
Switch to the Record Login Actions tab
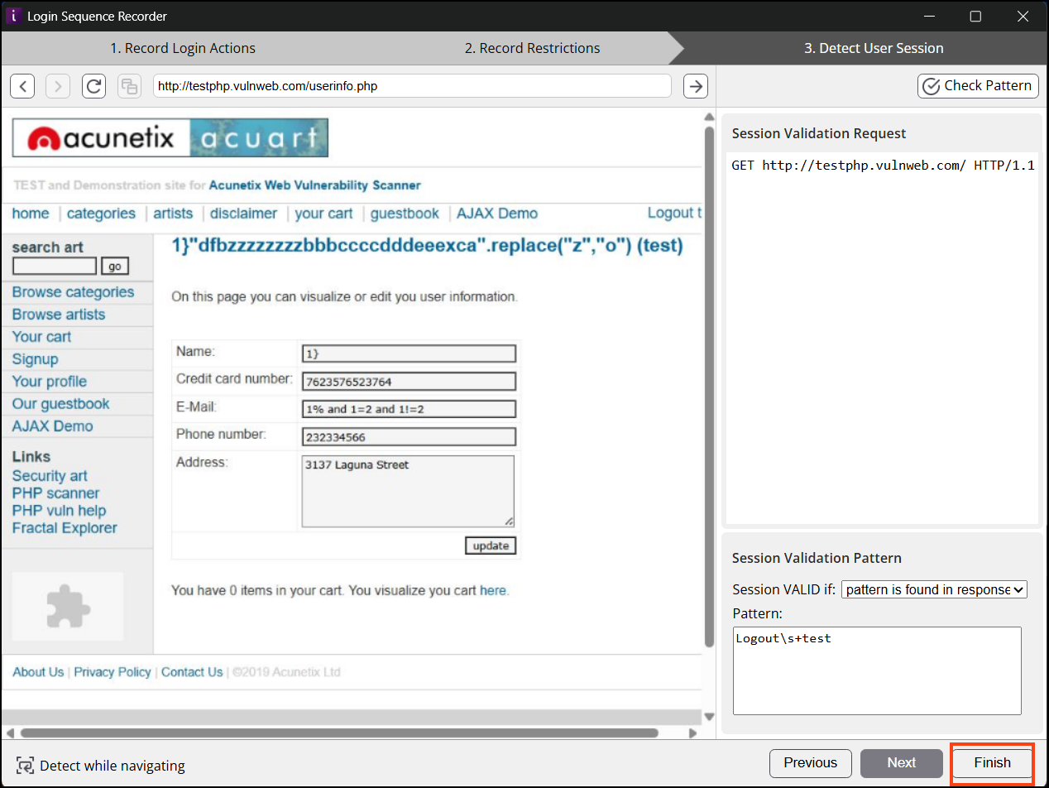tap(183, 47)
